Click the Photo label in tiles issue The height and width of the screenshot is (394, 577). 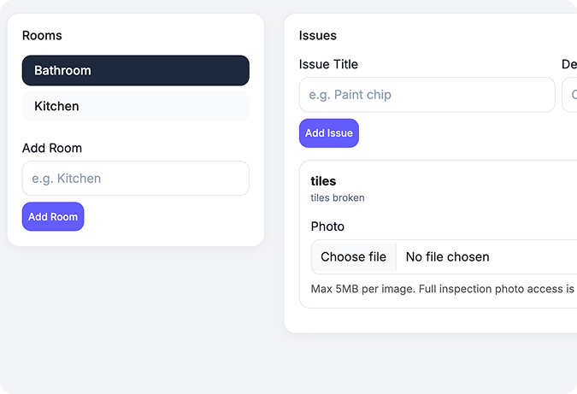tap(327, 226)
